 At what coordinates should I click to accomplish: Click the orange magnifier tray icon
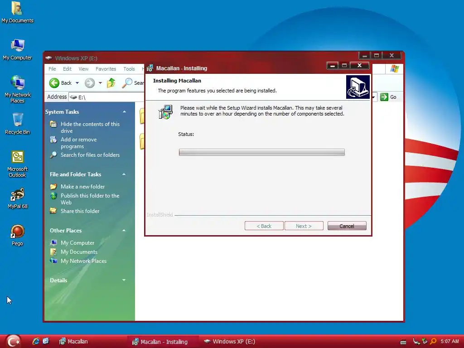433,341
